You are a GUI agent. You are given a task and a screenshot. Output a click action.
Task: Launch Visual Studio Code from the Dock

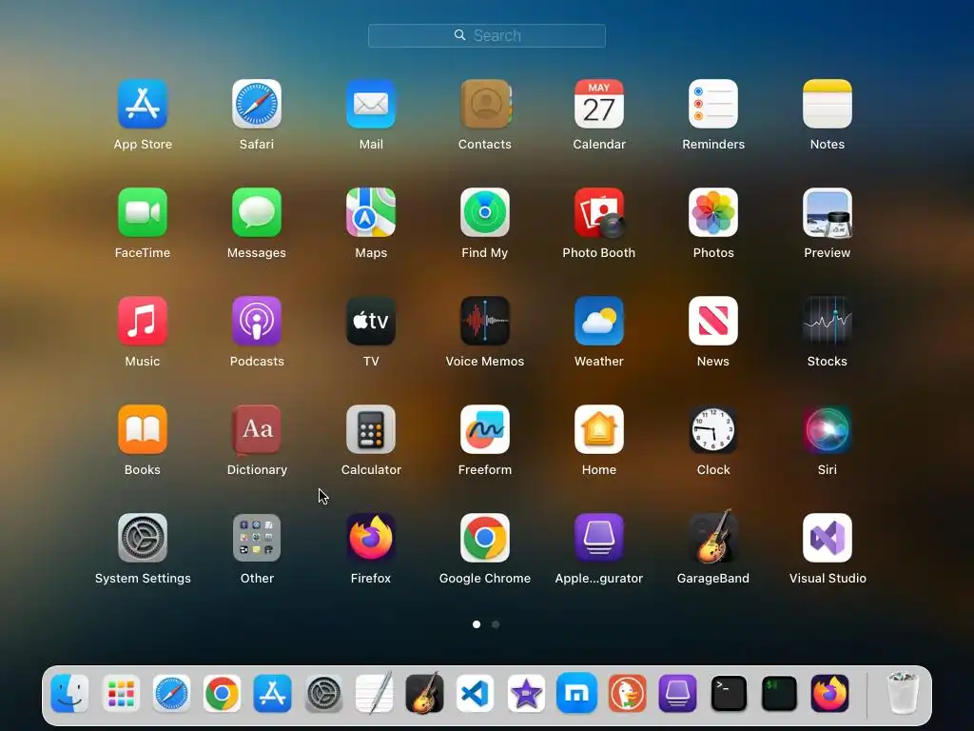[476, 693]
